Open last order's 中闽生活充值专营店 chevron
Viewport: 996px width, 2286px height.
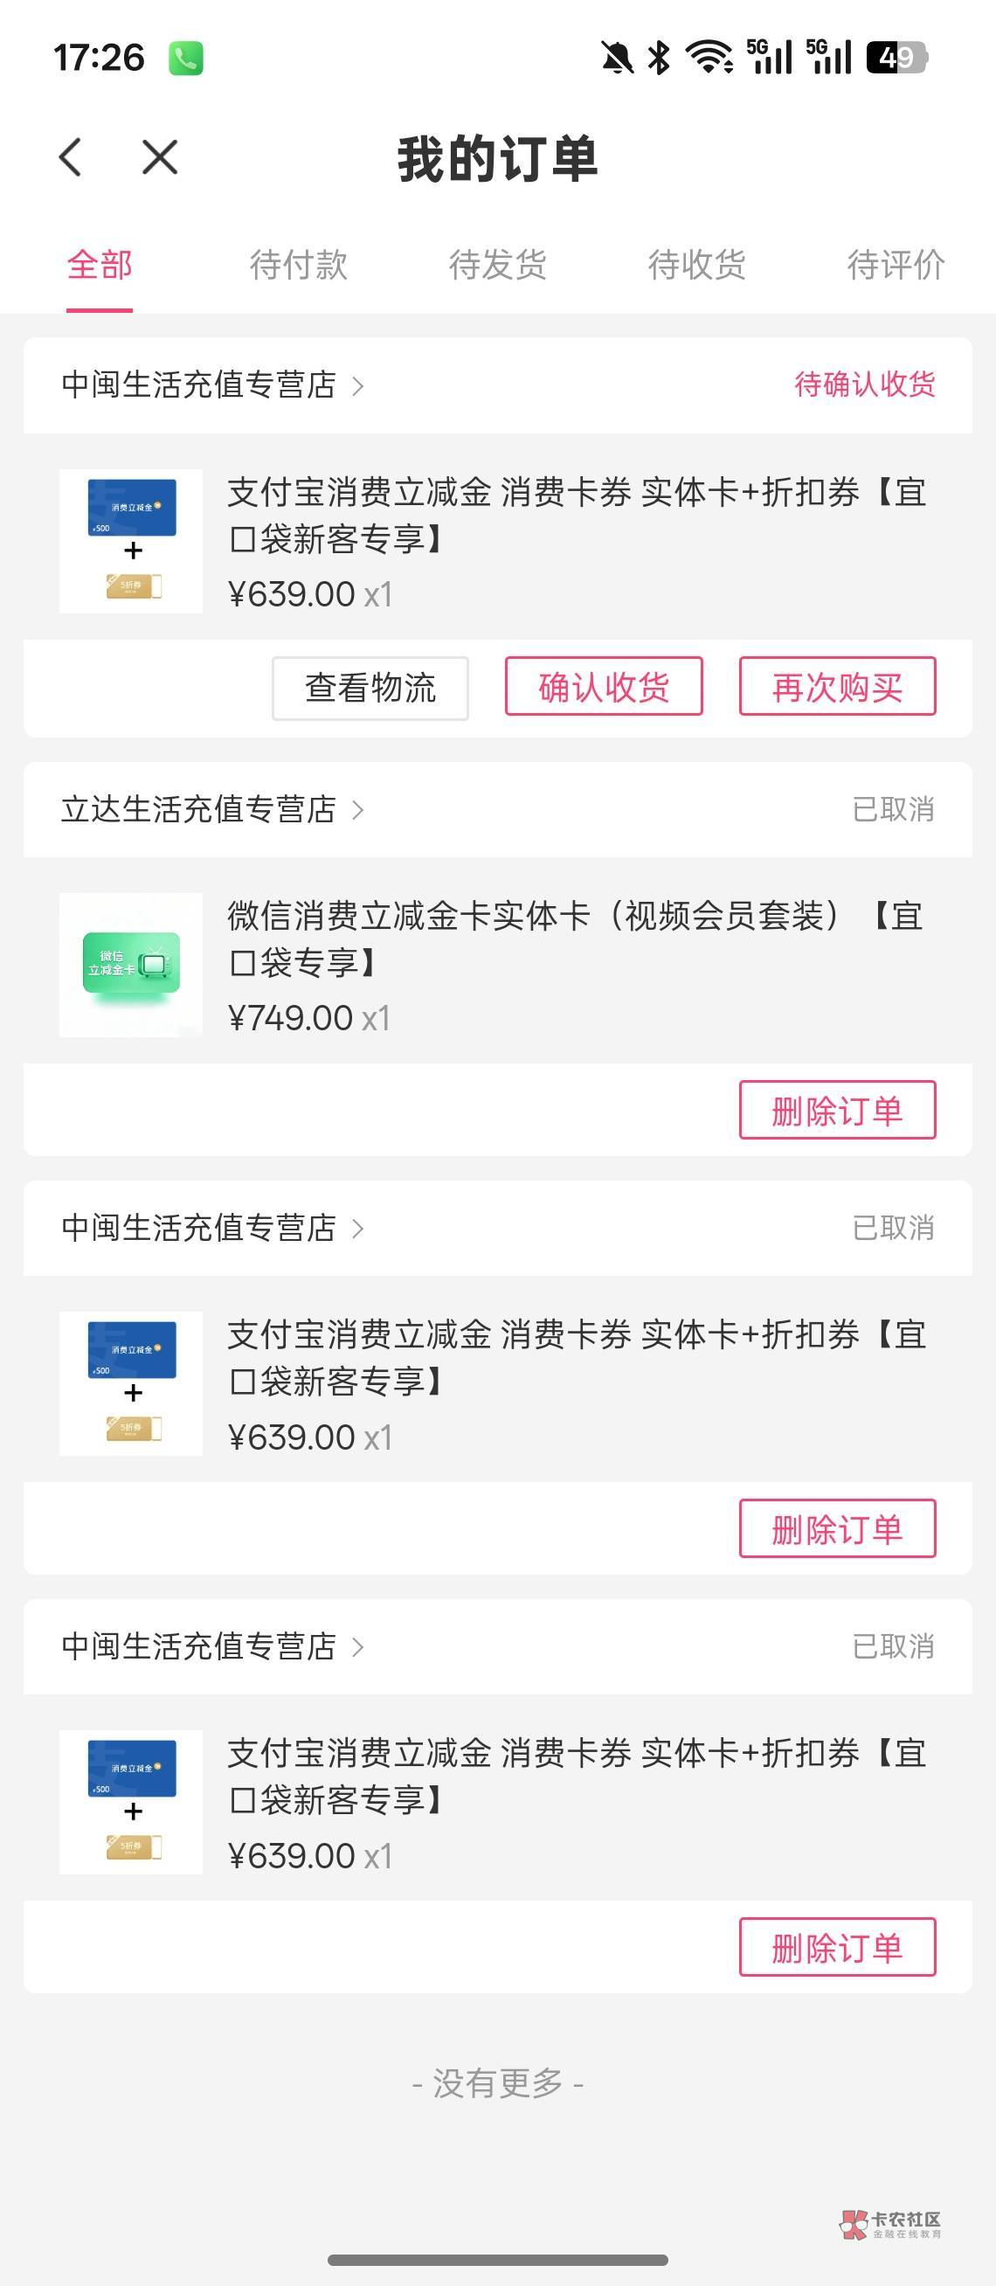(357, 1647)
